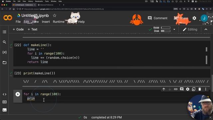
Task: Open the code snippets icon
Action: (x=4, y=94)
